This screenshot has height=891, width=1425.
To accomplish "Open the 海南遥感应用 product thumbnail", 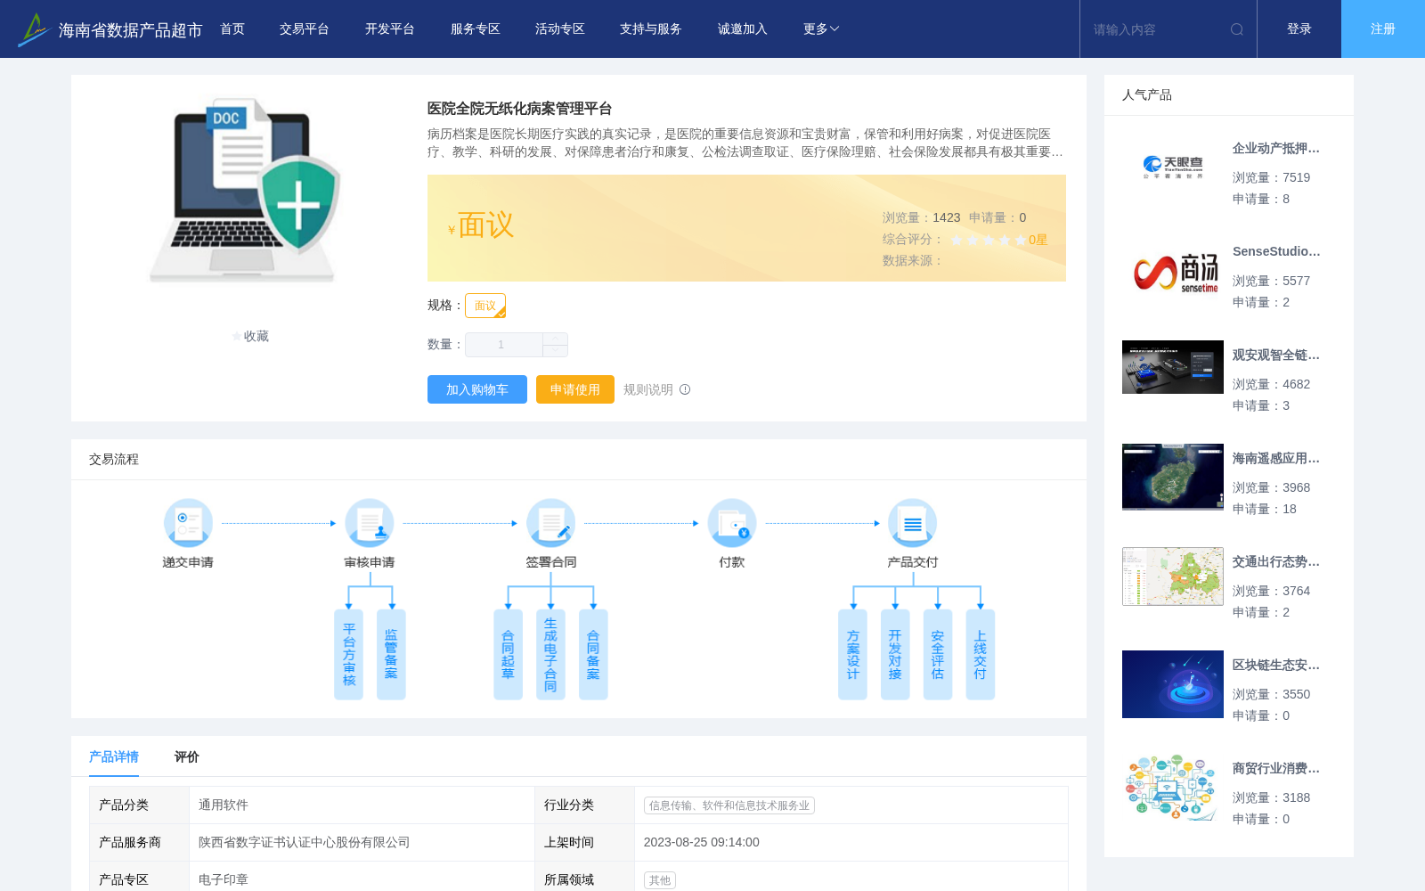I will (1173, 477).
